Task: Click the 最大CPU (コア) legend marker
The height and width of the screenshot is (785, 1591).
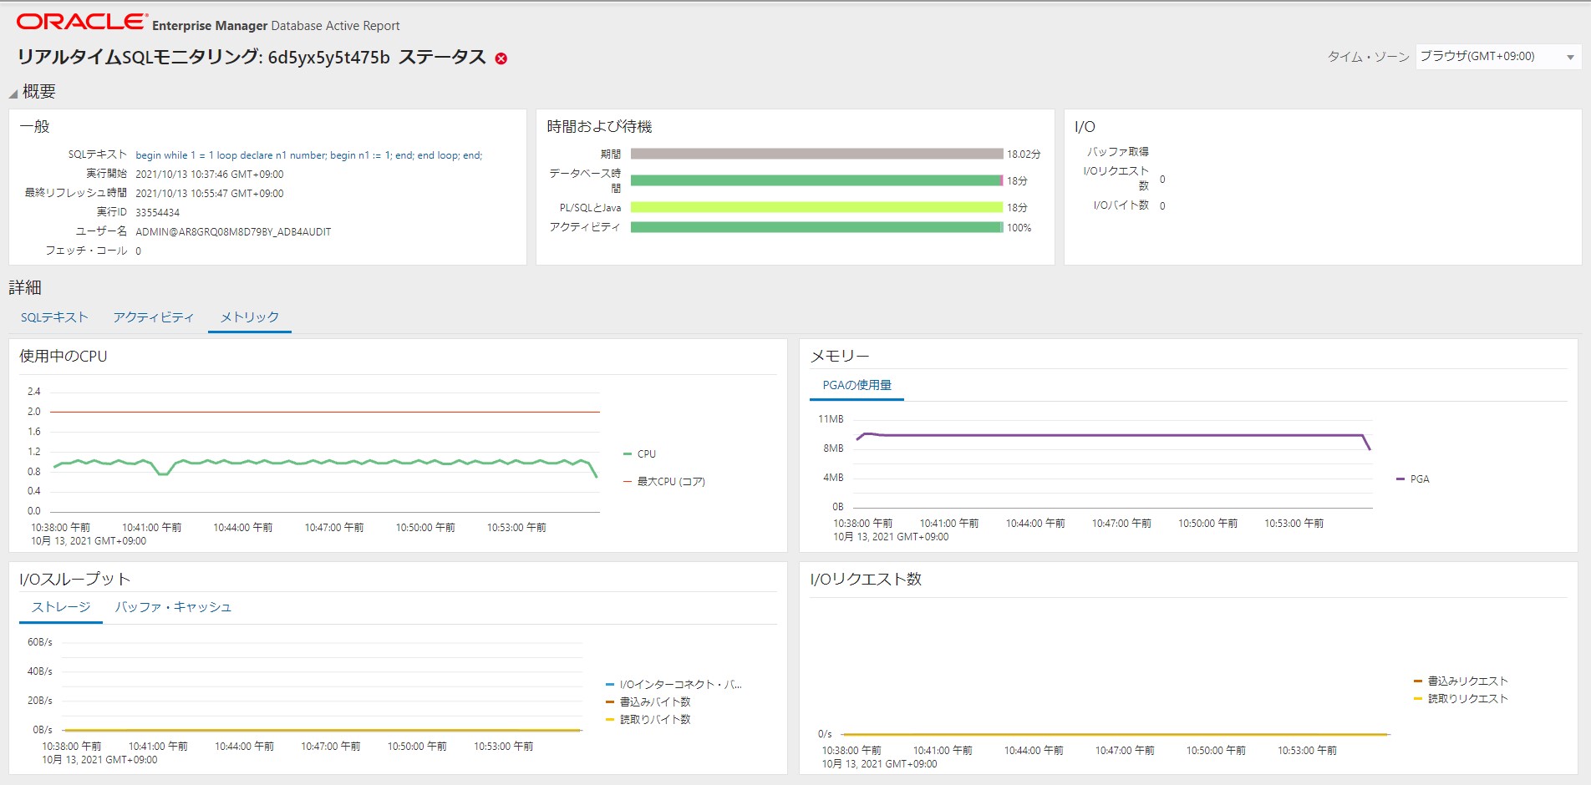Action: [626, 481]
